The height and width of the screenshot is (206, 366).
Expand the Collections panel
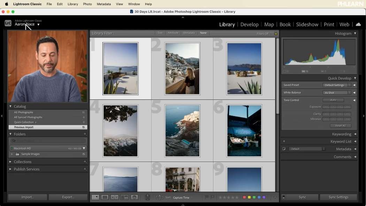tap(10, 162)
